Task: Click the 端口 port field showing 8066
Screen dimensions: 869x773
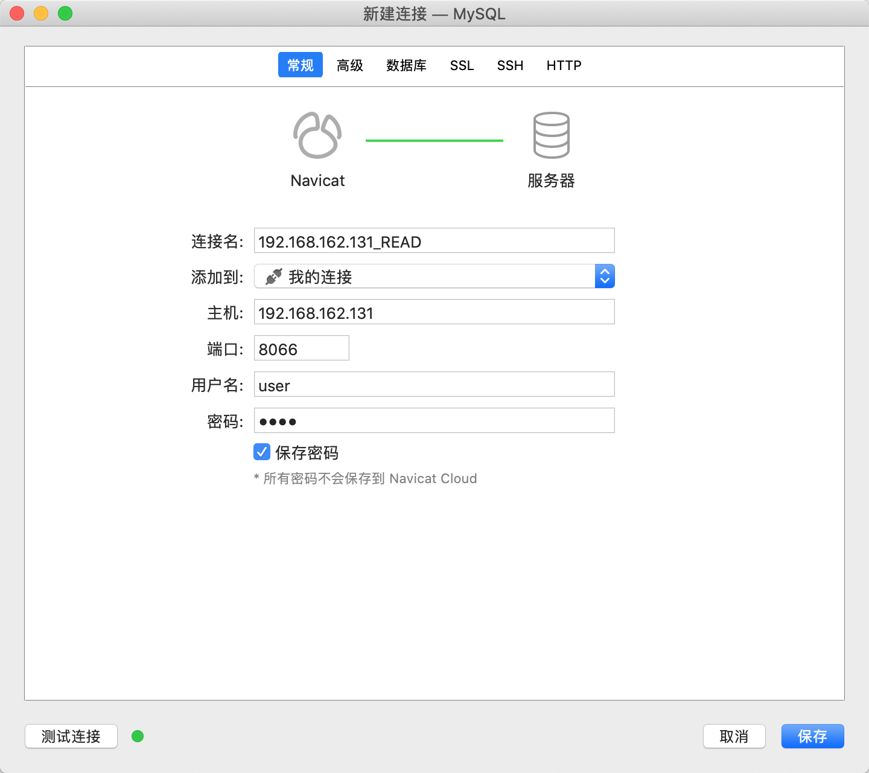Action: pos(302,348)
